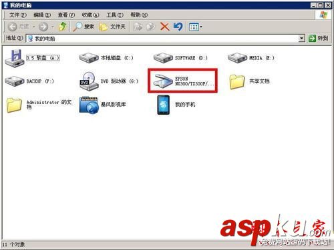Select the shared documents folder icon
The width and height of the screenshot is (334, 250).
point(237,81)
